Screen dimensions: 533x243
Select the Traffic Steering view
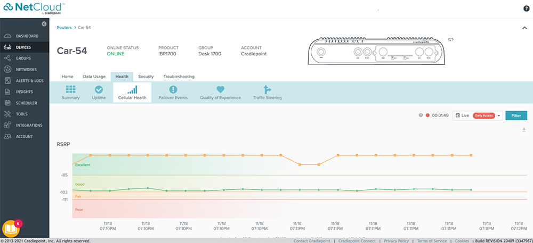[267, 93]
